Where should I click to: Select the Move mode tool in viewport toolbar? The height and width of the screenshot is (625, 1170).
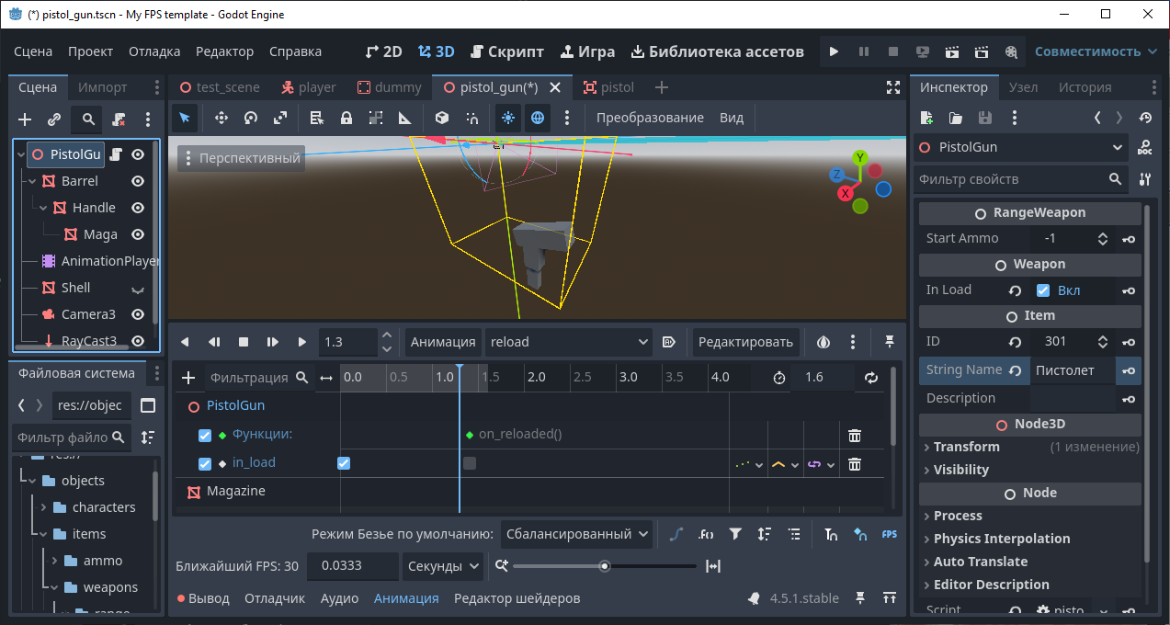pyautogui.click(x=221, y=118)
